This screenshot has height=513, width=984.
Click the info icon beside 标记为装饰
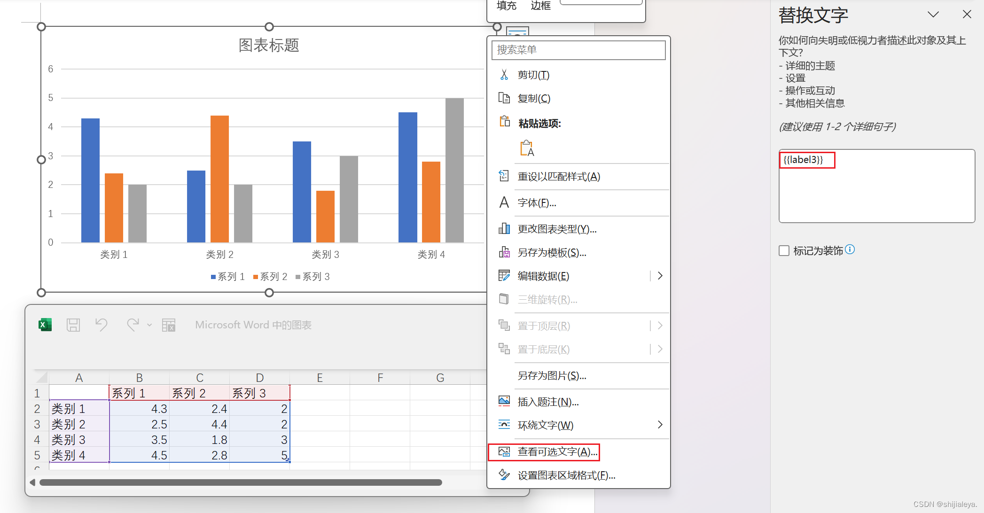pos(850,249)
